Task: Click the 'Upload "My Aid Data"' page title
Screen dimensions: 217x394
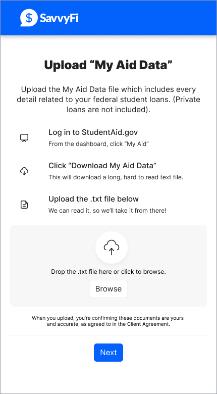Action: [x=108, y=65]
